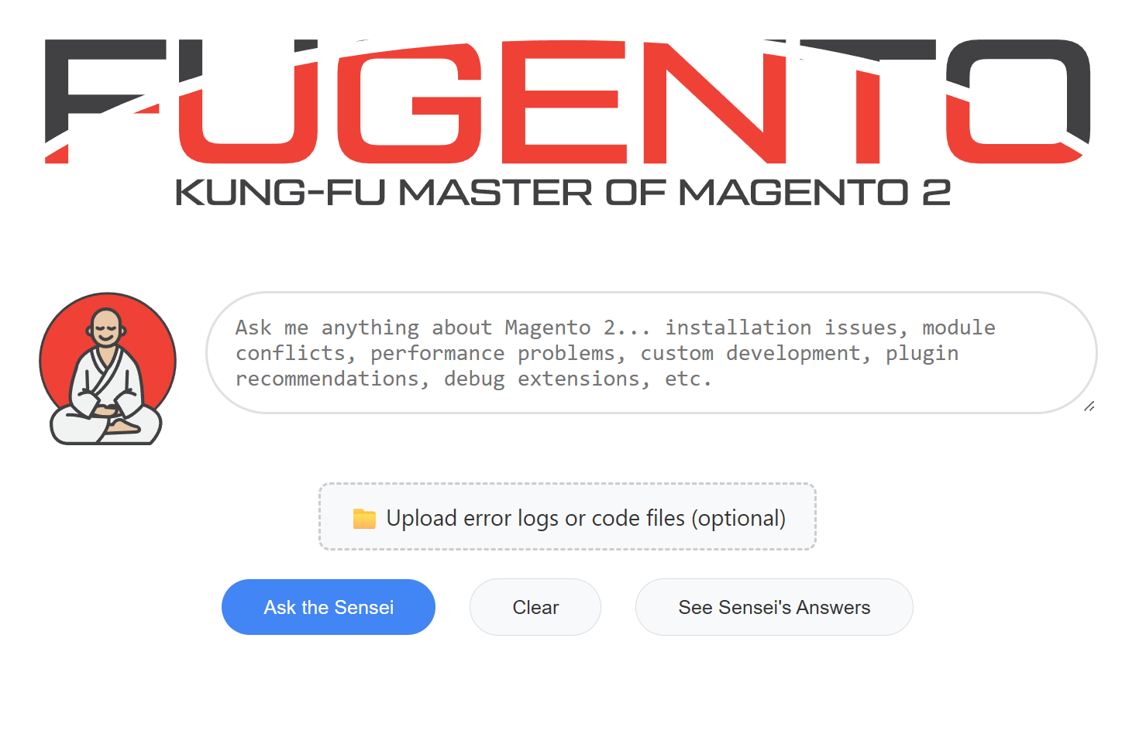Click the letter O ending the logo
The height and width of the screenshot is (734, 1146).
[1017, 101]
